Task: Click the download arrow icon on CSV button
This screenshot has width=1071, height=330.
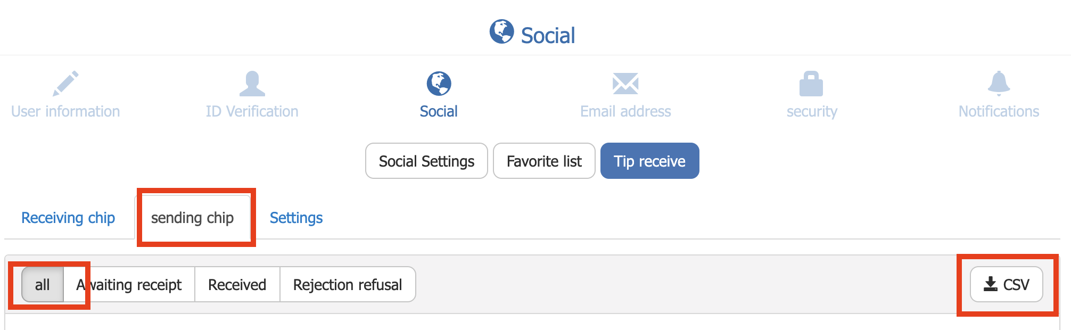Action: point(991,284)
